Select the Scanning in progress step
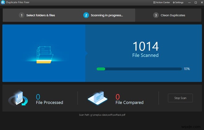 pos(103,15)
